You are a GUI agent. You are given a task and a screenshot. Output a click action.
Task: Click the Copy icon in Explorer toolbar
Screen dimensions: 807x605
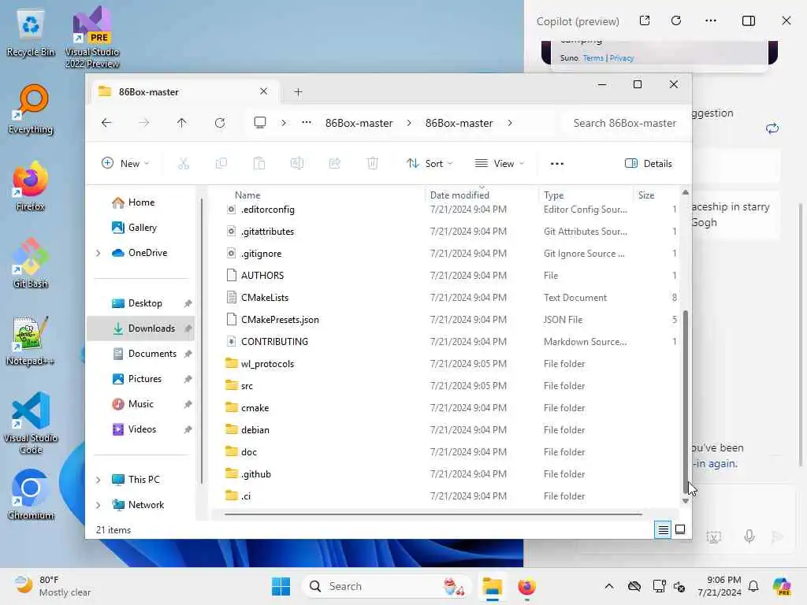coord(221,164)
